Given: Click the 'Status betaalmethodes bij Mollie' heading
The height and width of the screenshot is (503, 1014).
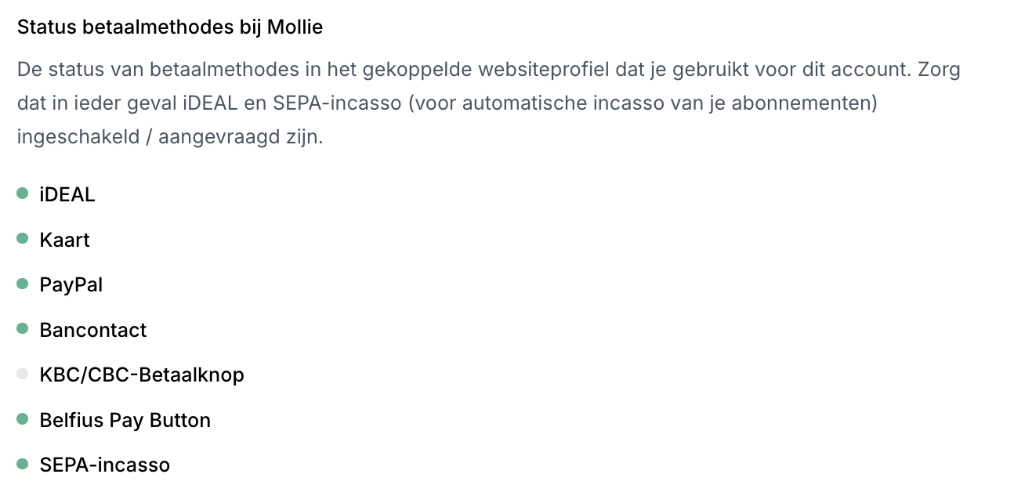Looking at the screenshot, I should click(170, 27).
